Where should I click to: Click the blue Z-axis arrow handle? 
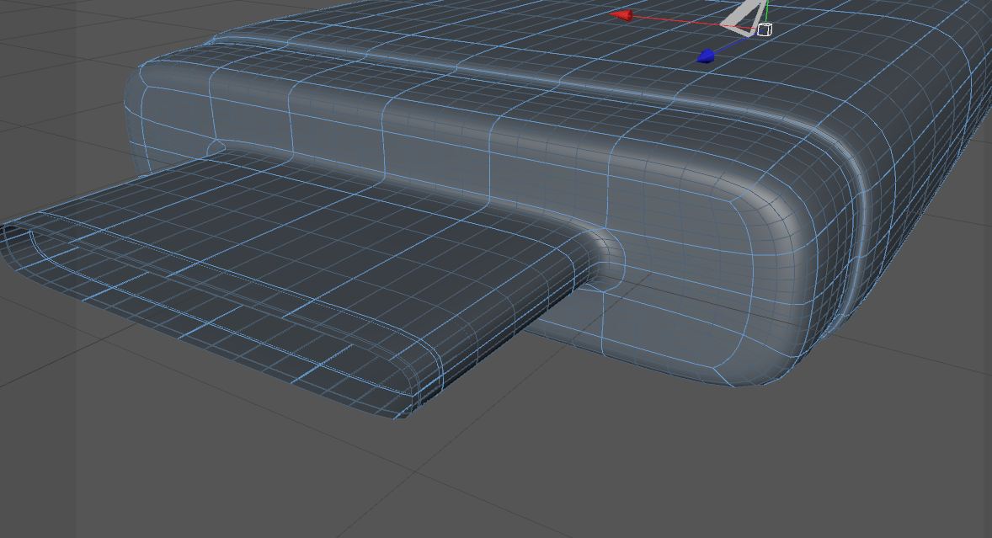click(706, 56)
